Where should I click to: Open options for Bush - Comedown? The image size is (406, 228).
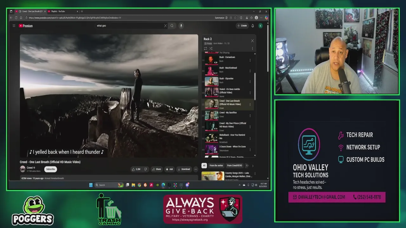(x=250, y=60)
